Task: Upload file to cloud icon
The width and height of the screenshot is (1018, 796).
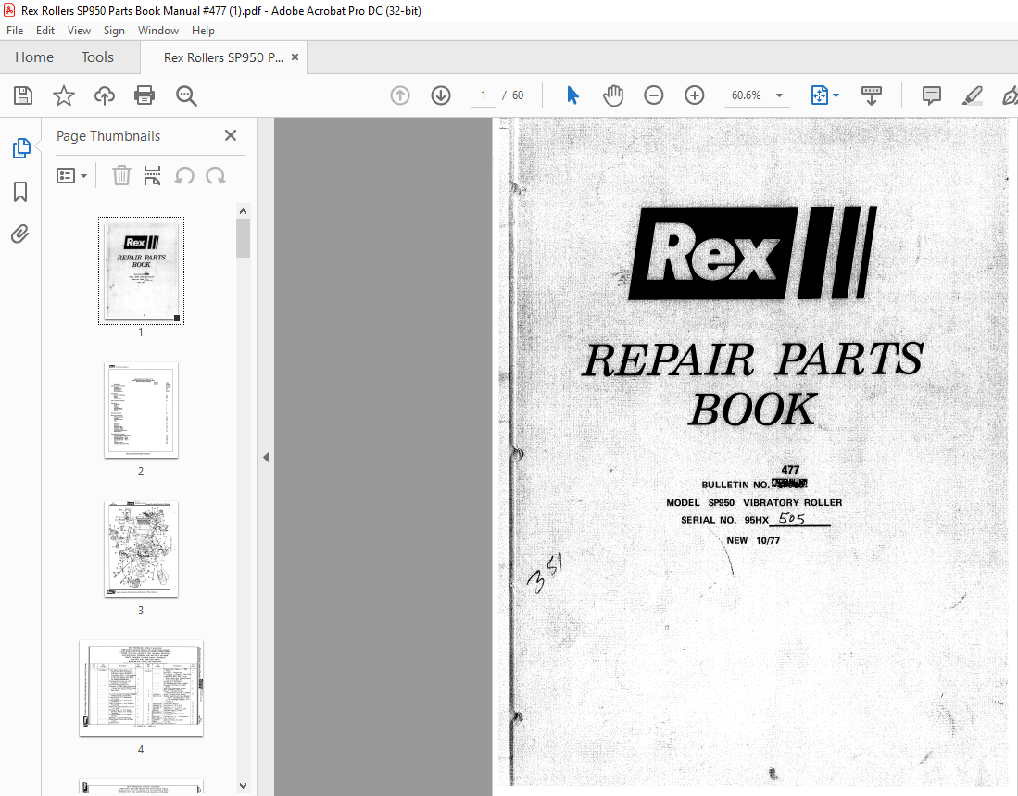Action: (x=104, y=95)
